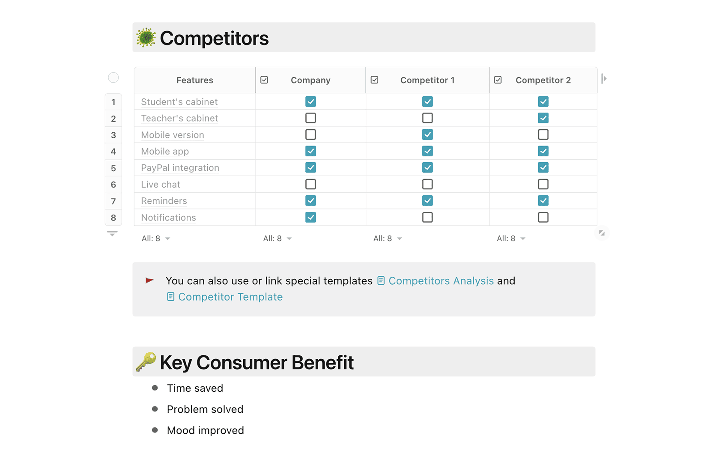This screenshot has height=471, width=728.
Task: Check Teacher's cabinet for Company
Action: tap(310, 118)
